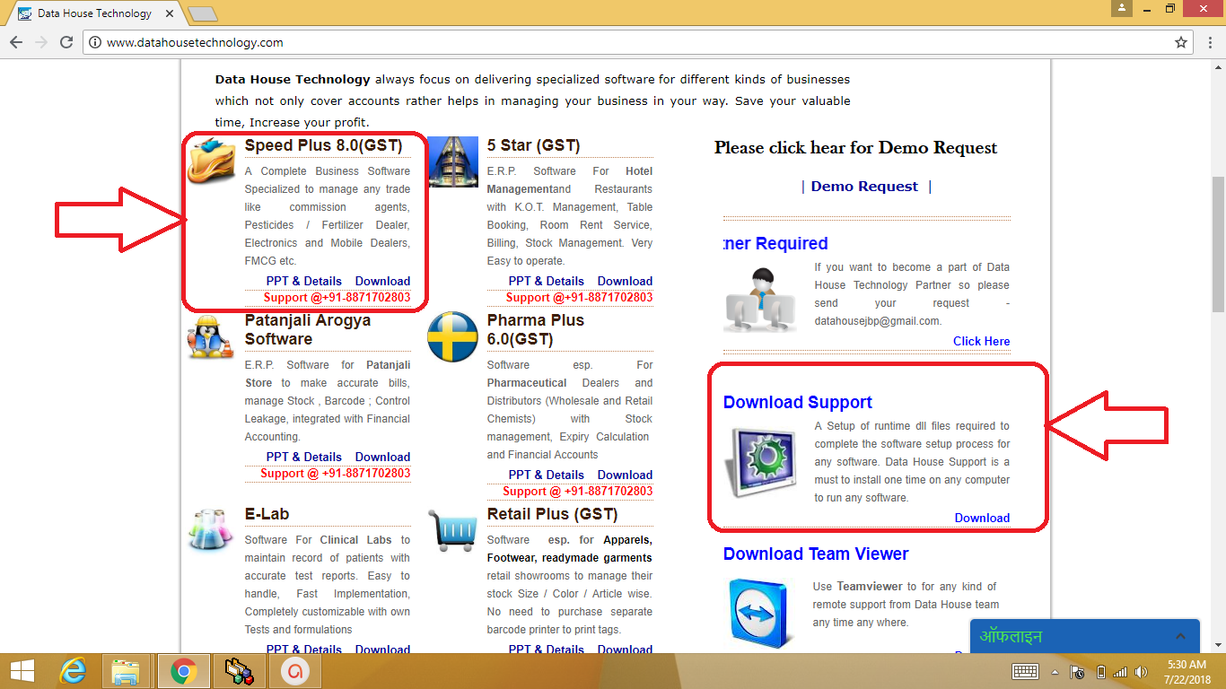Open the red circular taskbar app
The height and width of the screenshot is (689, 1226).
[293, 671]
